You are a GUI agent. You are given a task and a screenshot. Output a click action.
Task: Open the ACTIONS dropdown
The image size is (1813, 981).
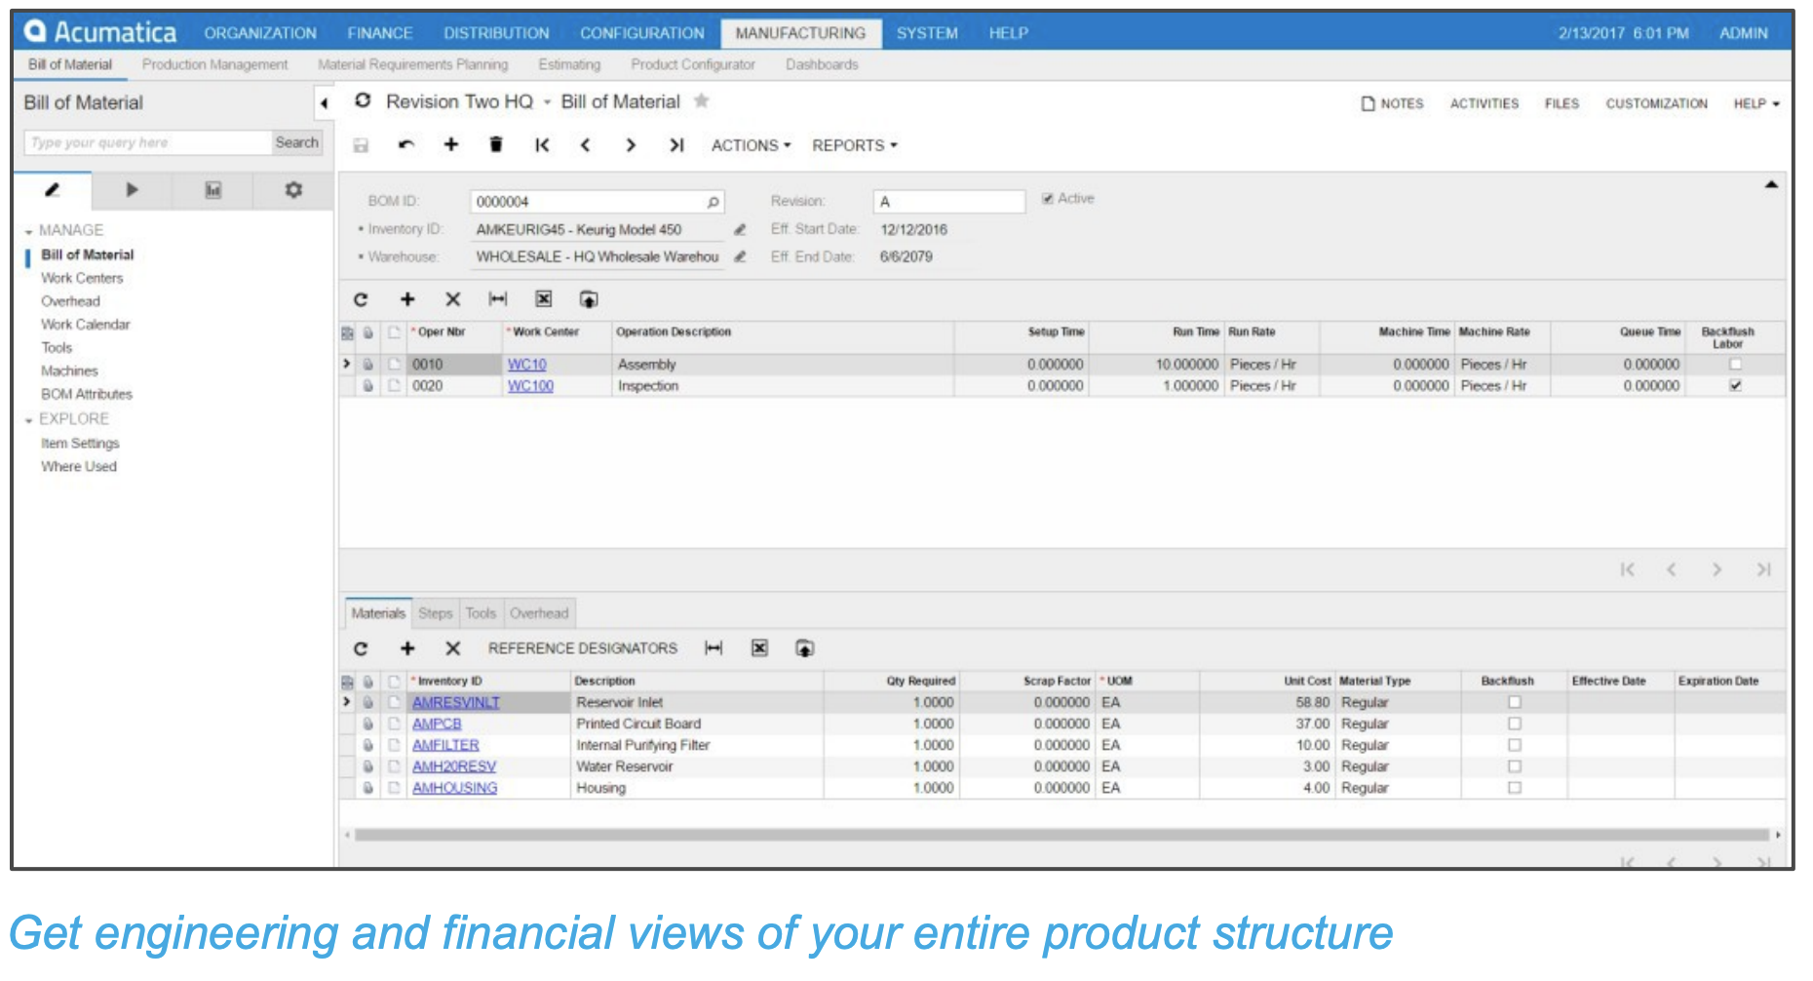(751, 145)
